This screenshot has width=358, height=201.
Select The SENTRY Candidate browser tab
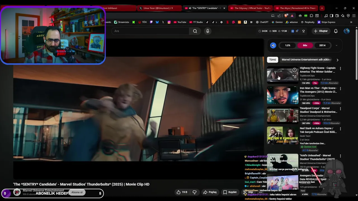204,8
